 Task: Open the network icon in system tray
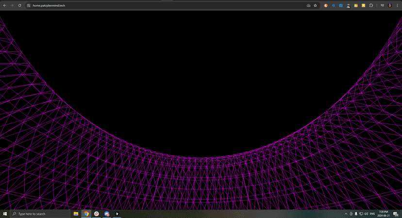click(361, 214)
